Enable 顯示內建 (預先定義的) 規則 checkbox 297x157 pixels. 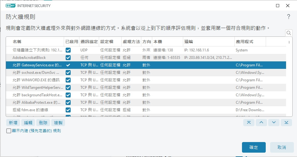point(9,131)
